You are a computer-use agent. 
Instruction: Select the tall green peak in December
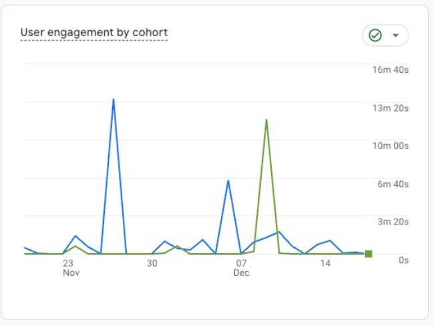(266, 120)
